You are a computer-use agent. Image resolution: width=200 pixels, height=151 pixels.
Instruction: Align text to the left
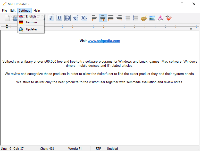94,18
